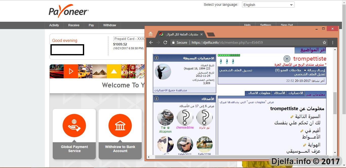Click the Secure padlock in address bar

[173, 42]
